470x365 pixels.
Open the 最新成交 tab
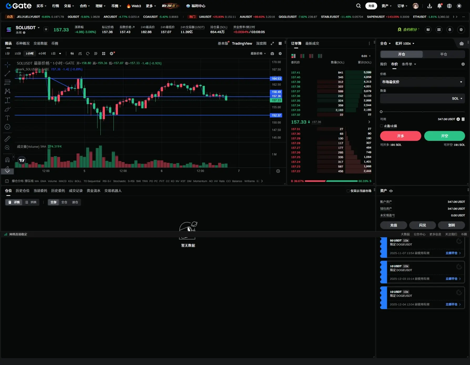coord(312,43)
